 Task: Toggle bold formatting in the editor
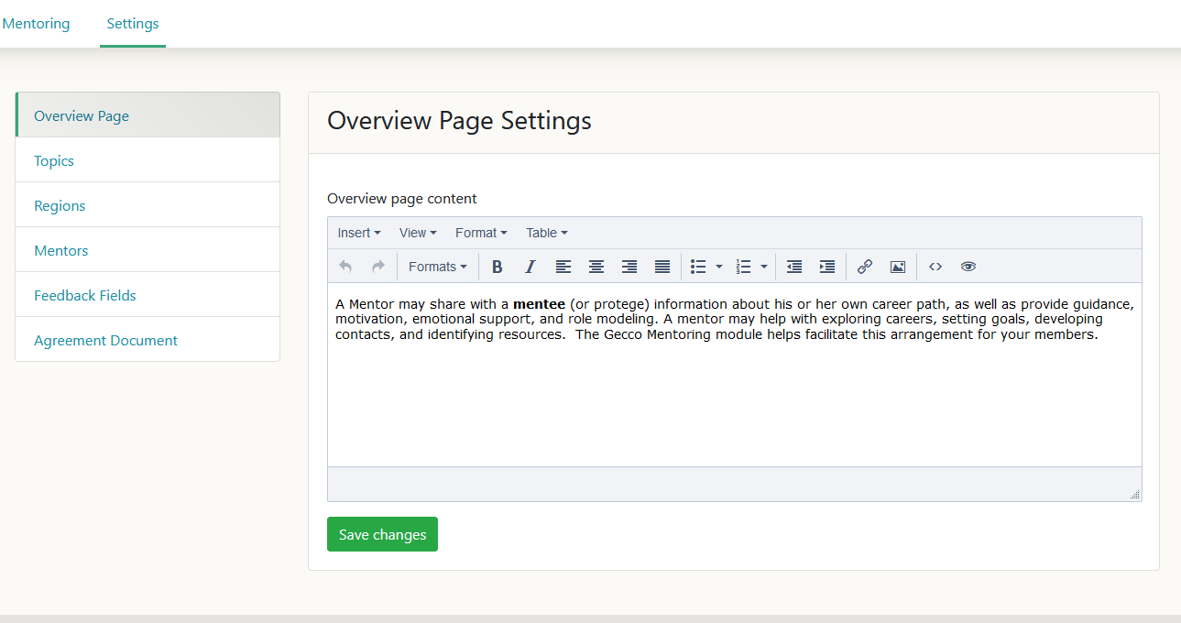coord(498,267)
